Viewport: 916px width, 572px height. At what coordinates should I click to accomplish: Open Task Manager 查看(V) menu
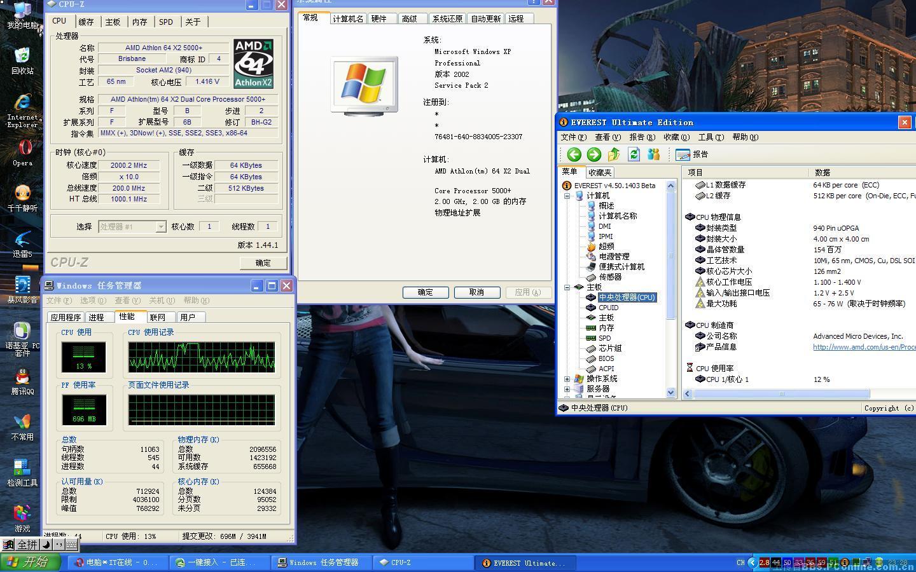(x=127, y=301)
